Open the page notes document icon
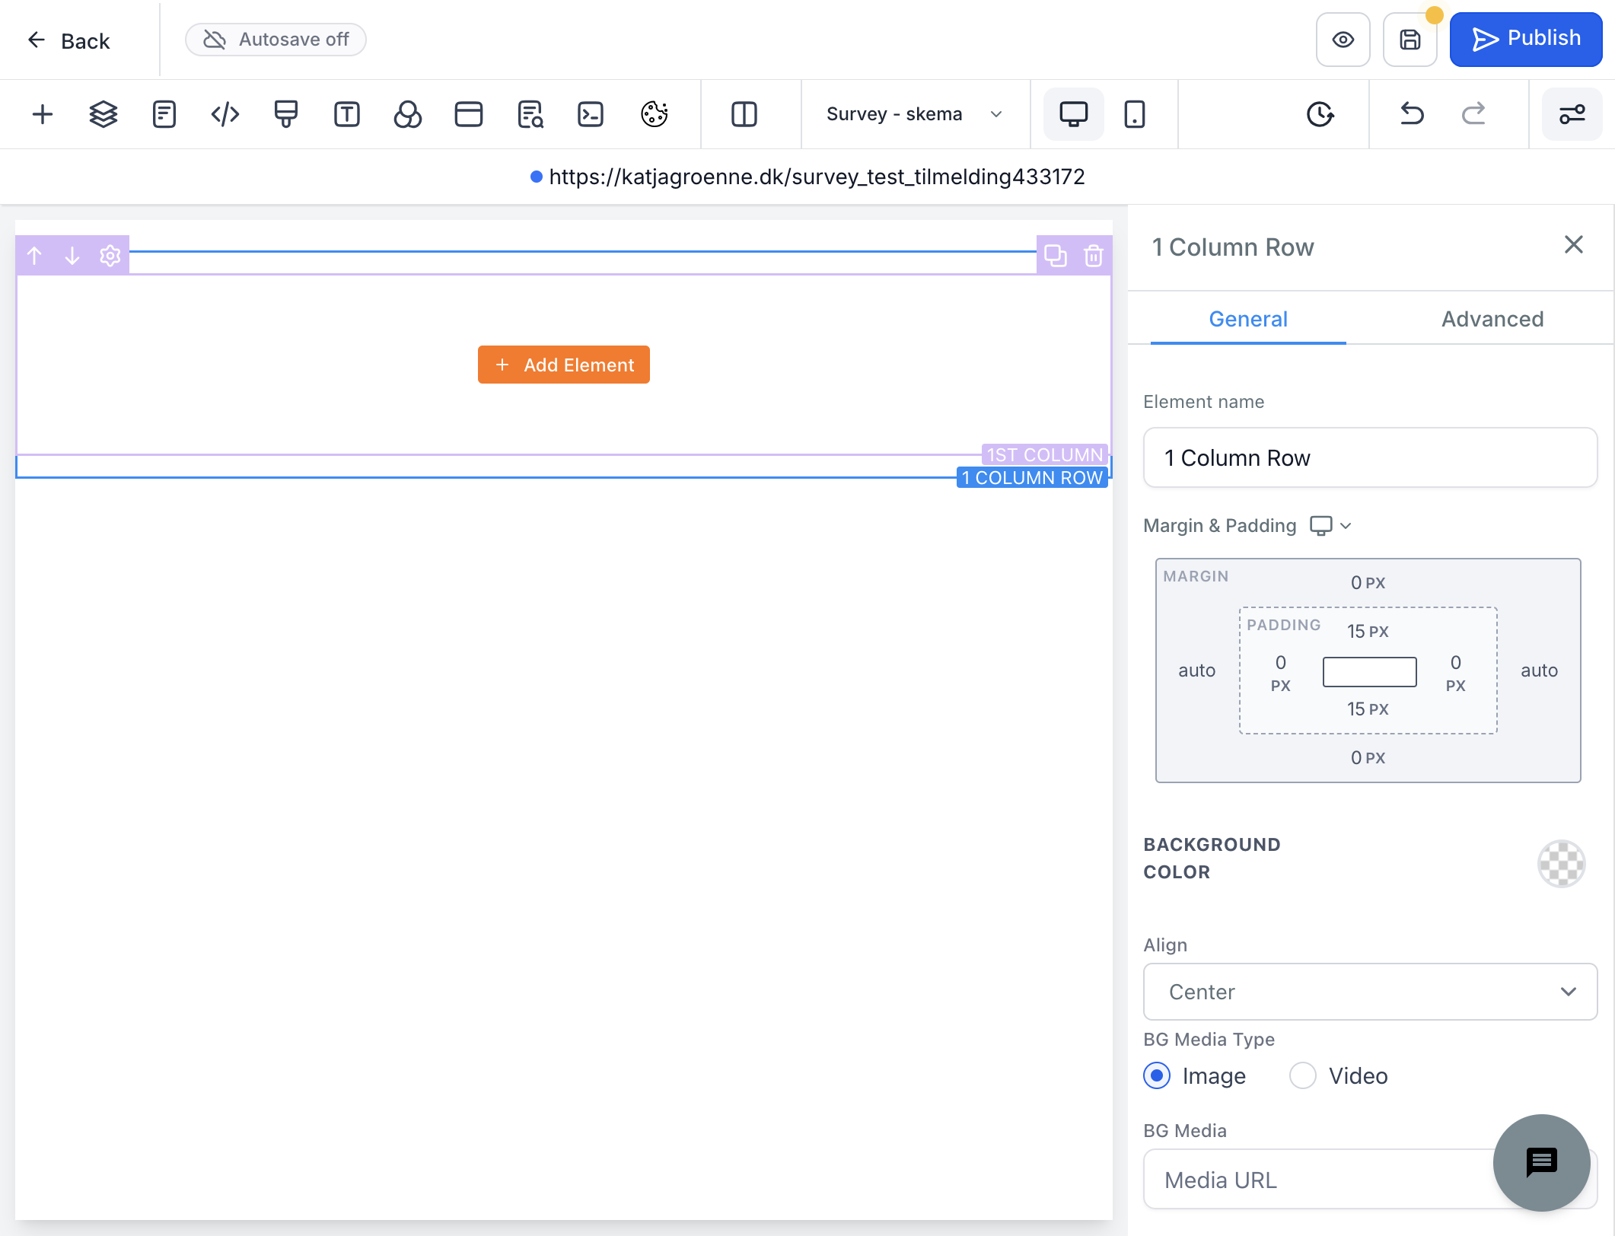The width and height of the screenshot is (1615, 1236). tap(164, 114)
